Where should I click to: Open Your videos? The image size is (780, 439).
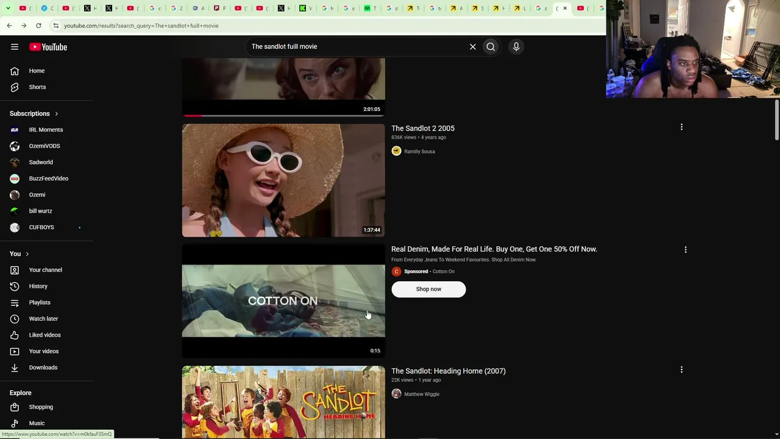point(46,351)
